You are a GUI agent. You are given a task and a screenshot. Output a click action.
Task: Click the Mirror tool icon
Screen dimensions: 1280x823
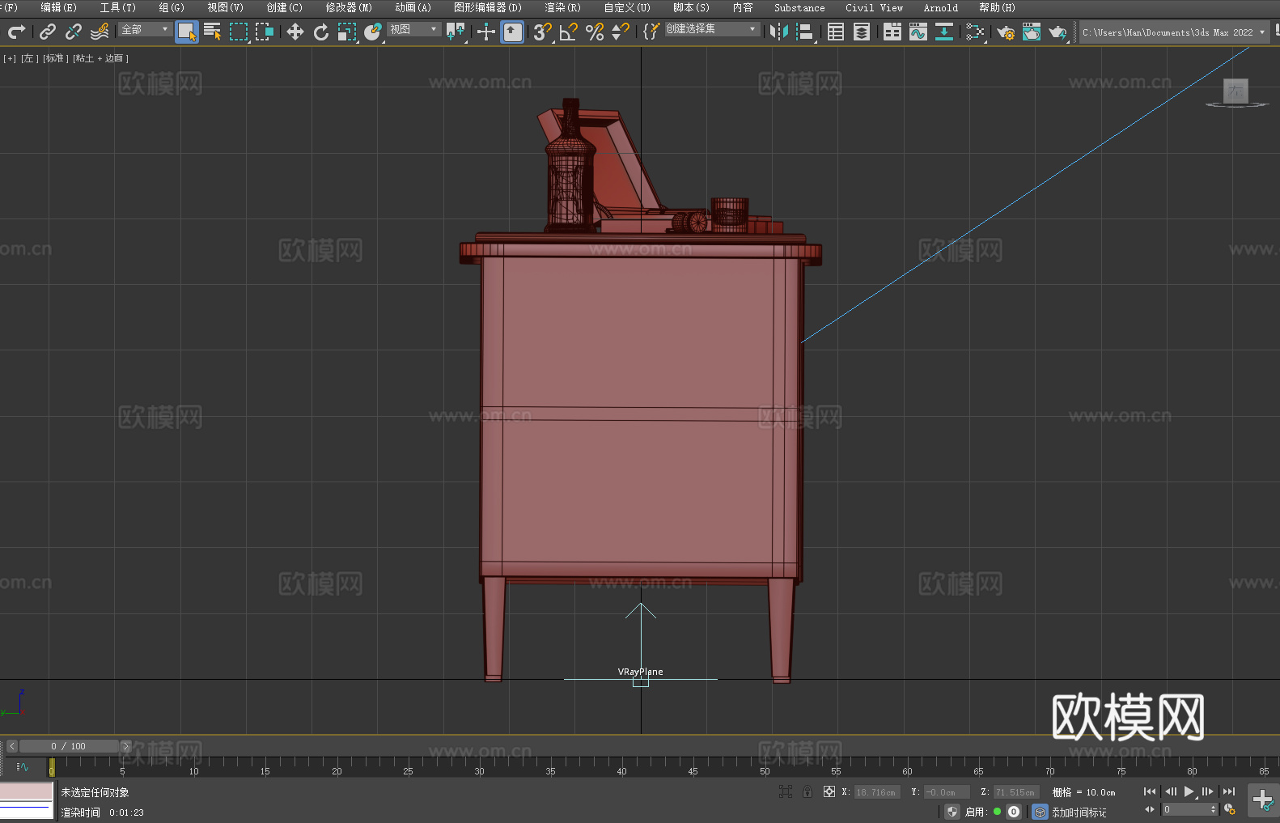coord(778,32)
